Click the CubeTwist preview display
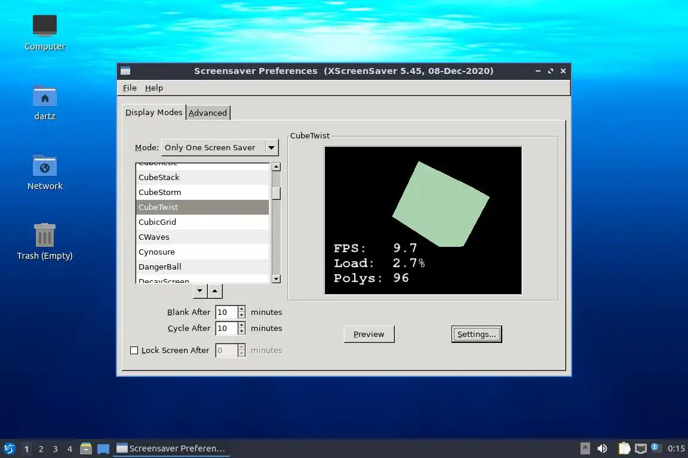This screenshot has width=688, height=458. coord(423,220)
